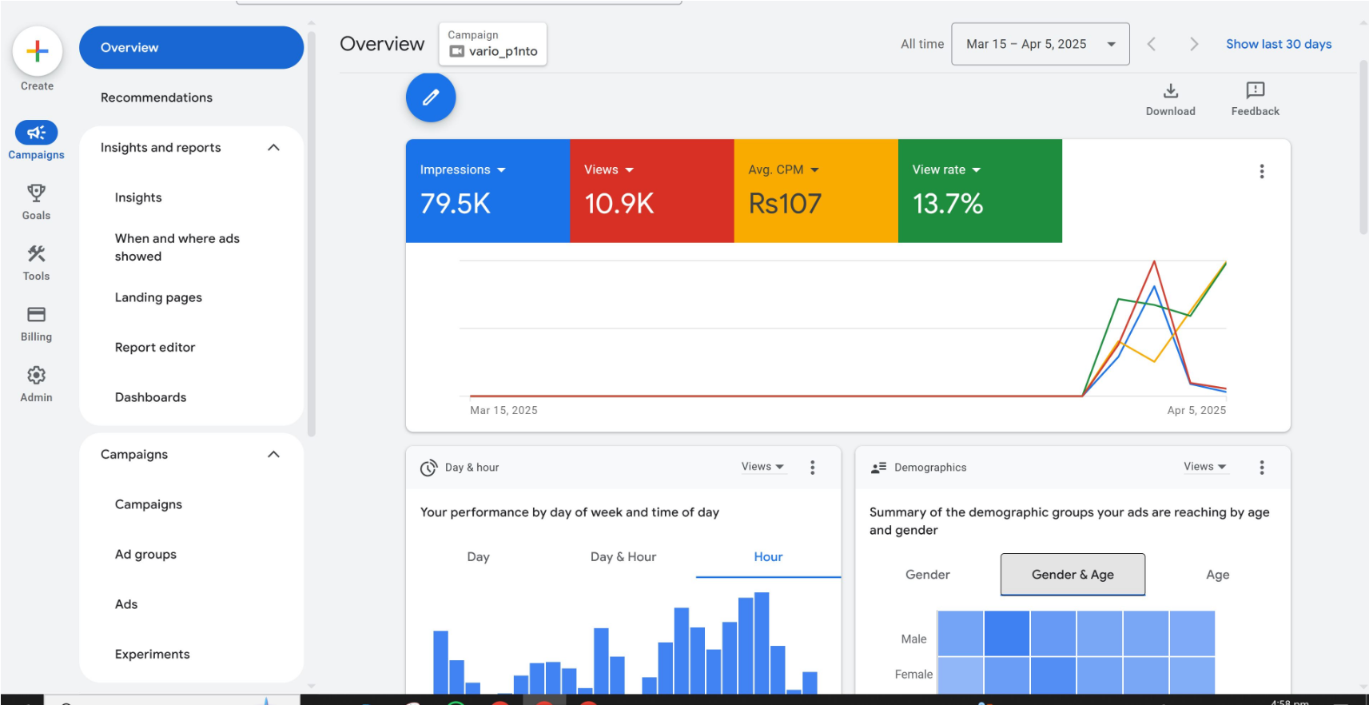Click the Create plus icon

tap(37, 51)
